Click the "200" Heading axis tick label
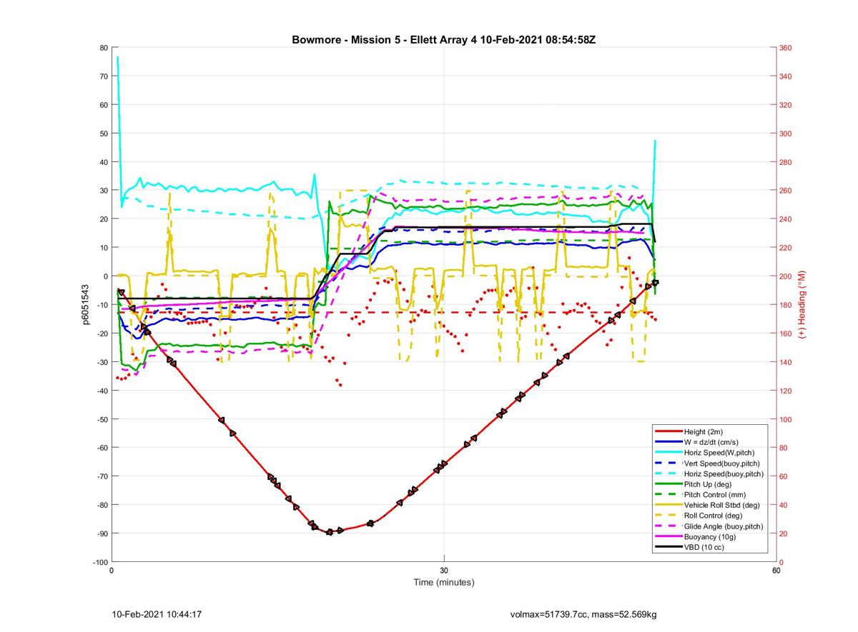858x632 pixels. point(786,276)
